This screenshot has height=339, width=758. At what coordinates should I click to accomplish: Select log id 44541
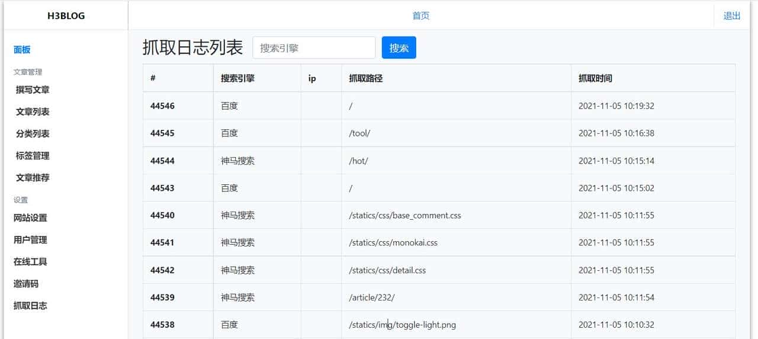point(162,242)
